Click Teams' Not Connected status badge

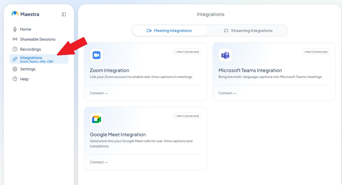click(x=316, y=52)
